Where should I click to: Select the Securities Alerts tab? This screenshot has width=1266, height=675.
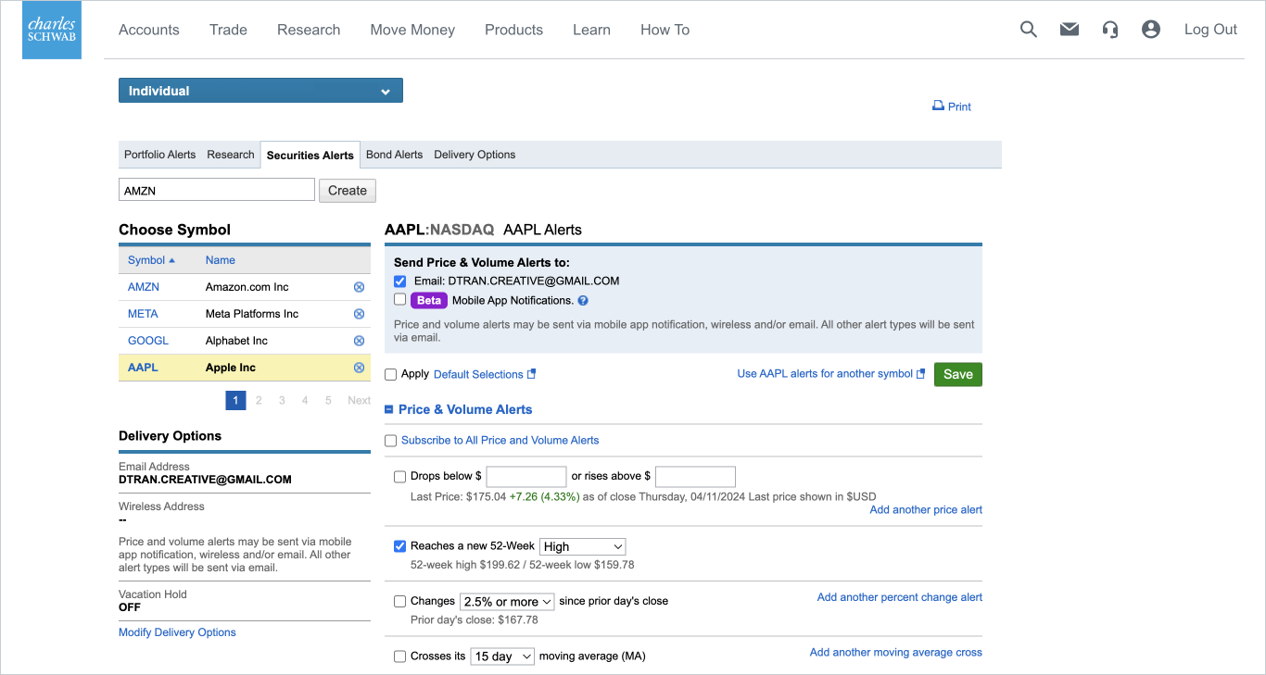tap(310, 156)
